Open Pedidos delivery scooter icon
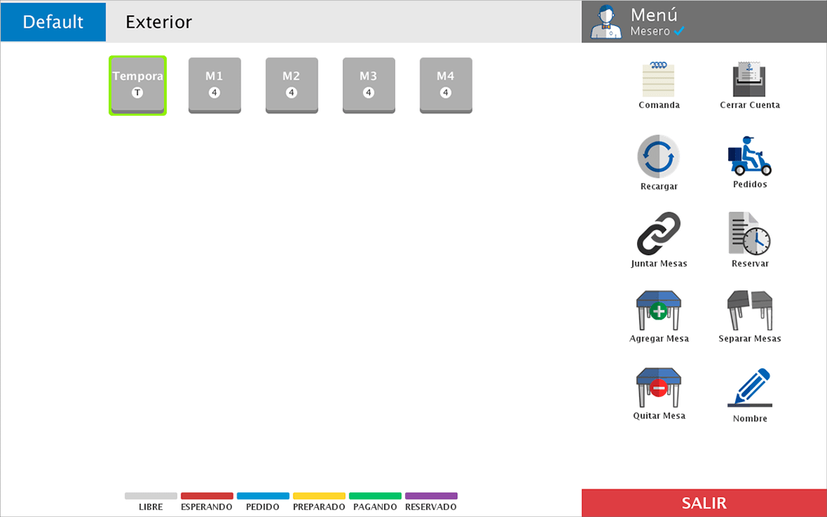The image size is (827, 517). [749, 156]
